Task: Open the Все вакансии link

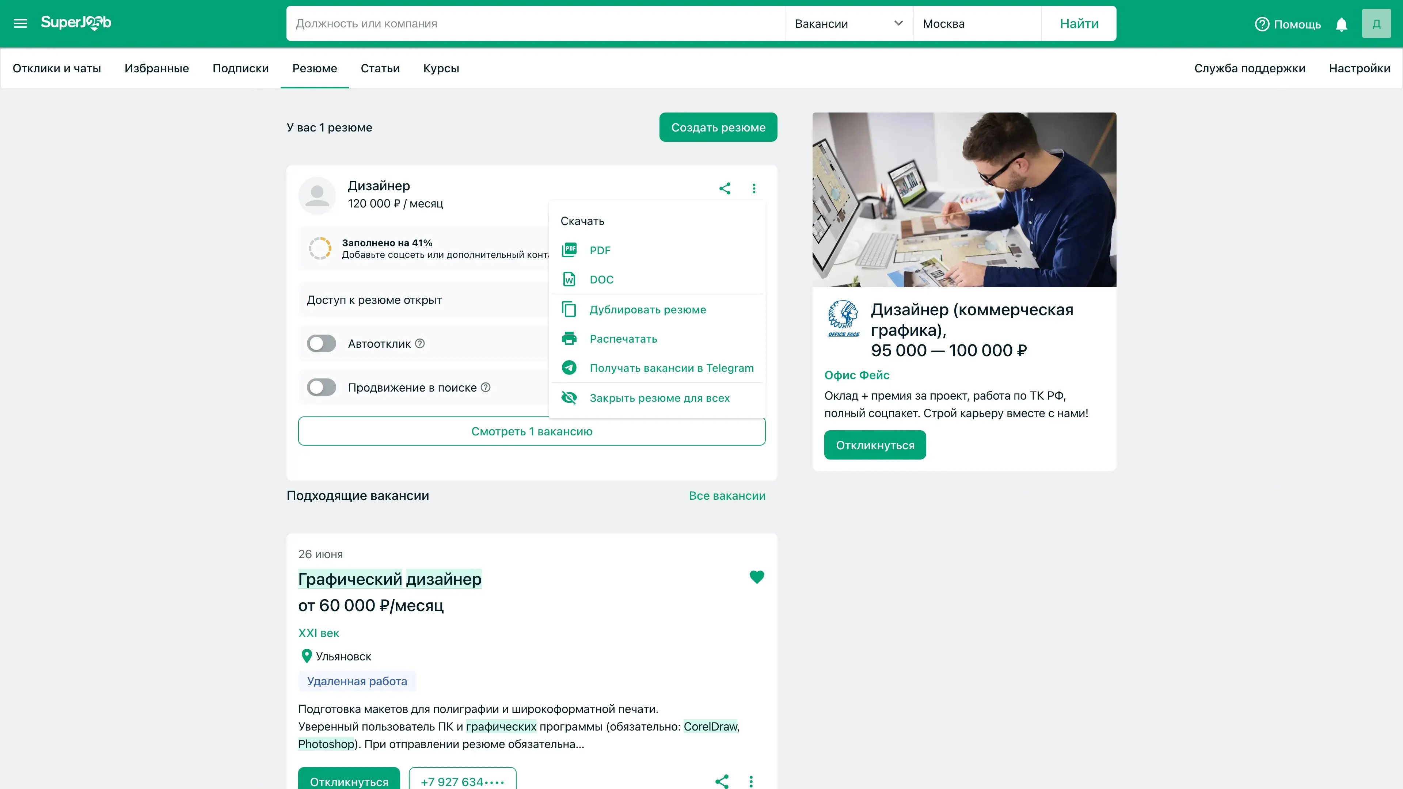Action: click(x=727, y=496)
